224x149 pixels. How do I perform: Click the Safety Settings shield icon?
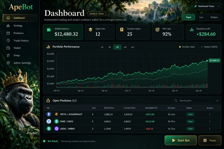(x=8, y=63)
